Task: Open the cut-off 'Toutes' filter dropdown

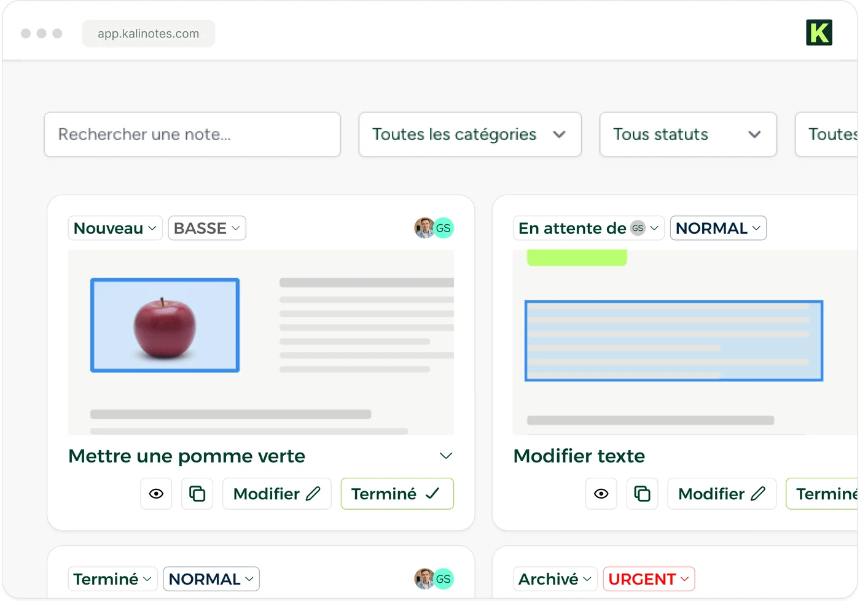Action: tap(827, 134)
